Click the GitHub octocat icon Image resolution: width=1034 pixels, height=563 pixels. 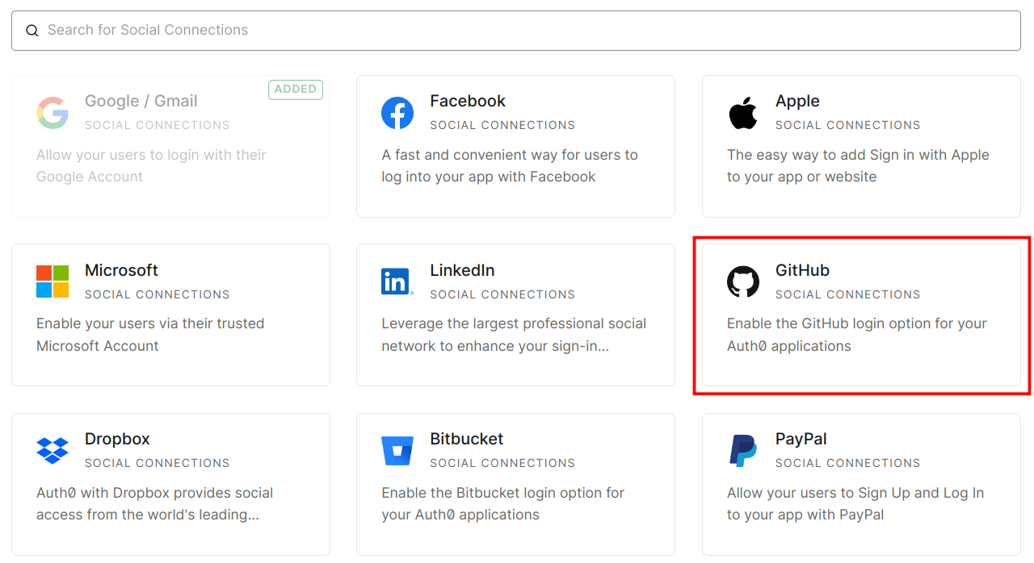point(743,281)
